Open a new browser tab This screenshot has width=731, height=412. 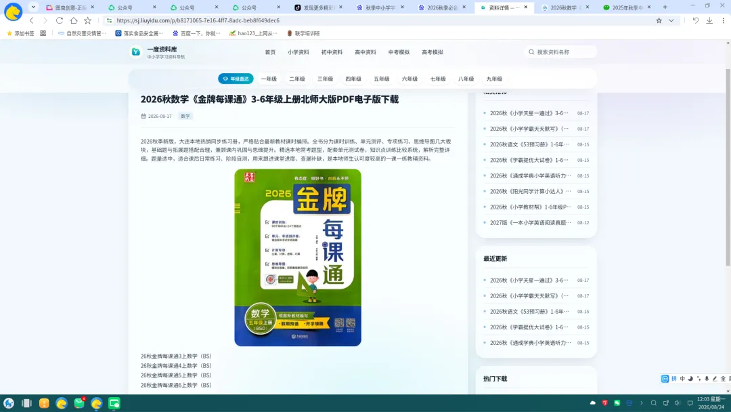(x=665, y=7)
